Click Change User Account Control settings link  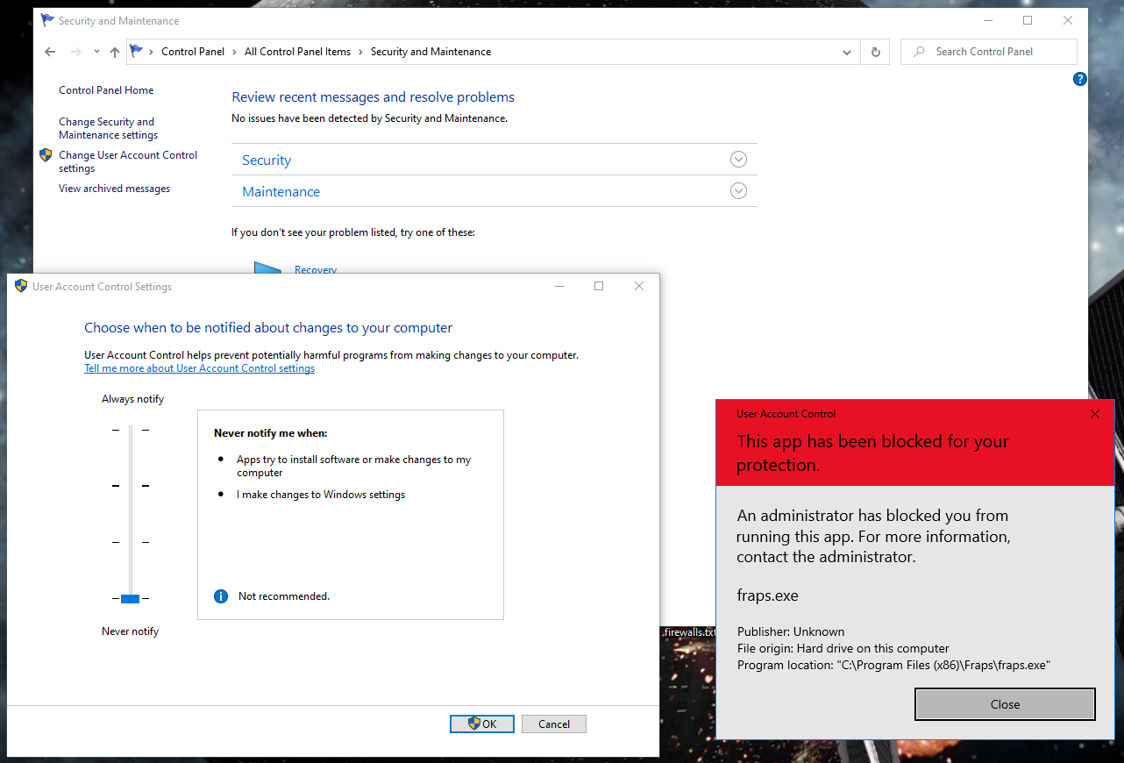128,161
